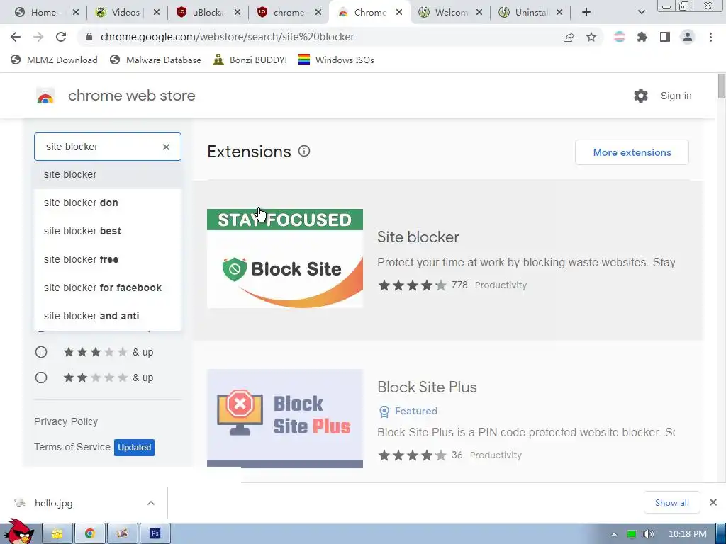
Task: Click the Block Site Plus thumbnail image
Action: (x=285, y=418)
